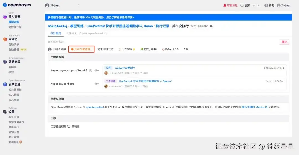Click the blue creator incentive plan banner

pos(168,17)
